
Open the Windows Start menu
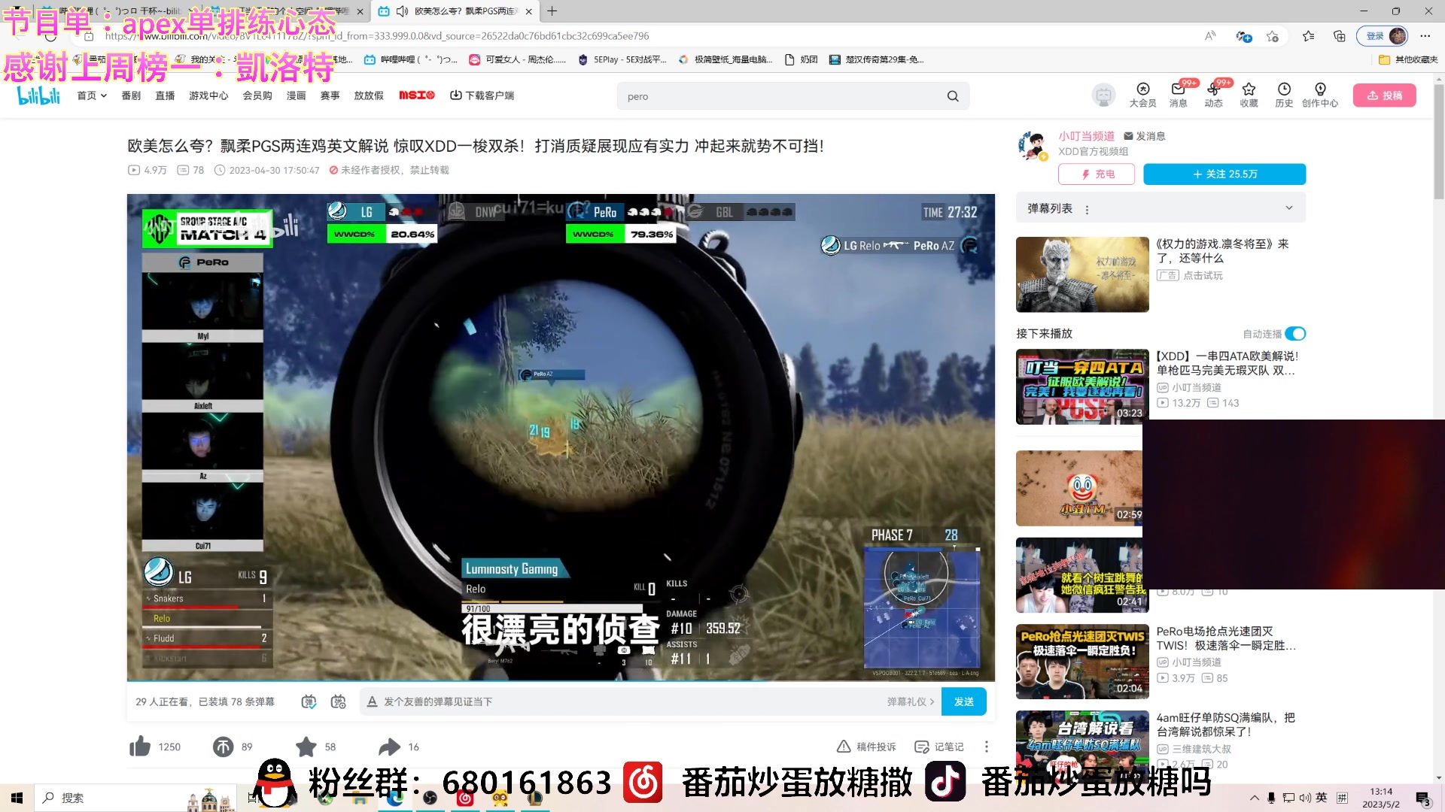pos(17,798)
